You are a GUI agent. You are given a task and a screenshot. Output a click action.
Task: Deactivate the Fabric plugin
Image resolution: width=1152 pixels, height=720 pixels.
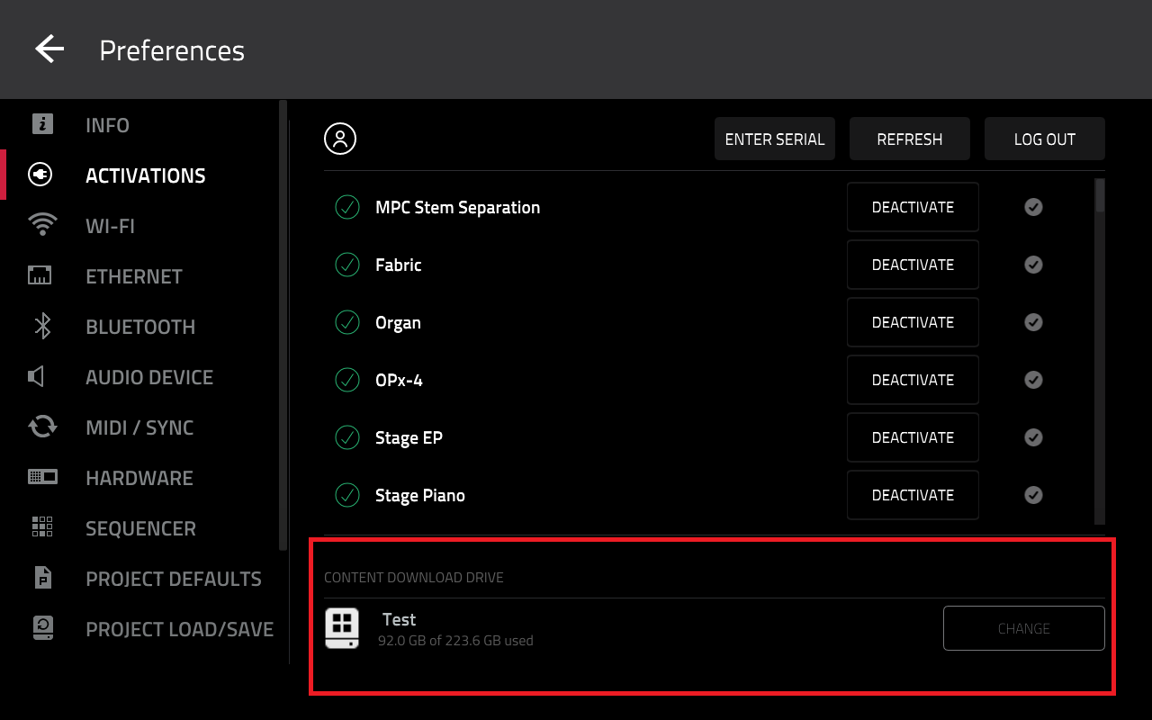tap(913, 265)
